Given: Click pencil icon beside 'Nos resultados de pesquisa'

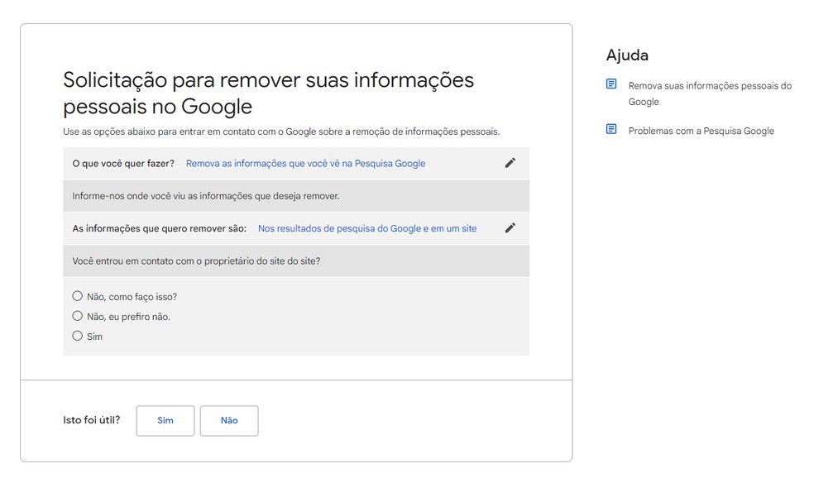Looking at the screenshot, I should (x=510, y=228).
